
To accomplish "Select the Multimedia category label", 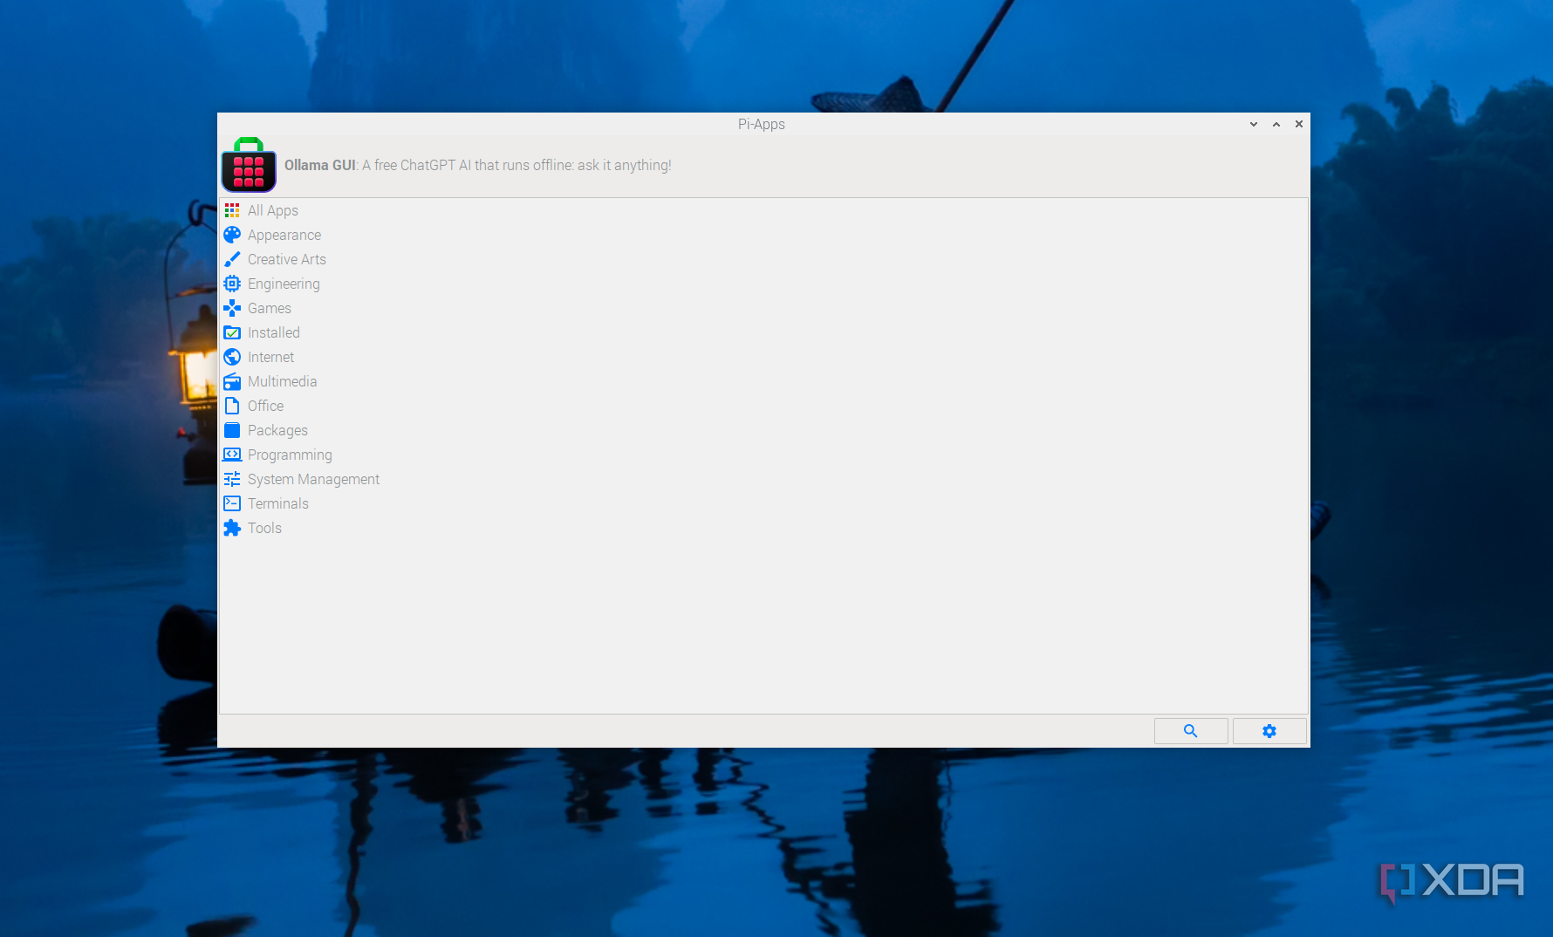I will (x=283, y=381).
